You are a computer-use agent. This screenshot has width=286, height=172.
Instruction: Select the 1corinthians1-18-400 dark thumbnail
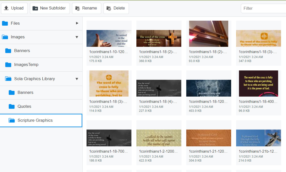coord(259,83)
